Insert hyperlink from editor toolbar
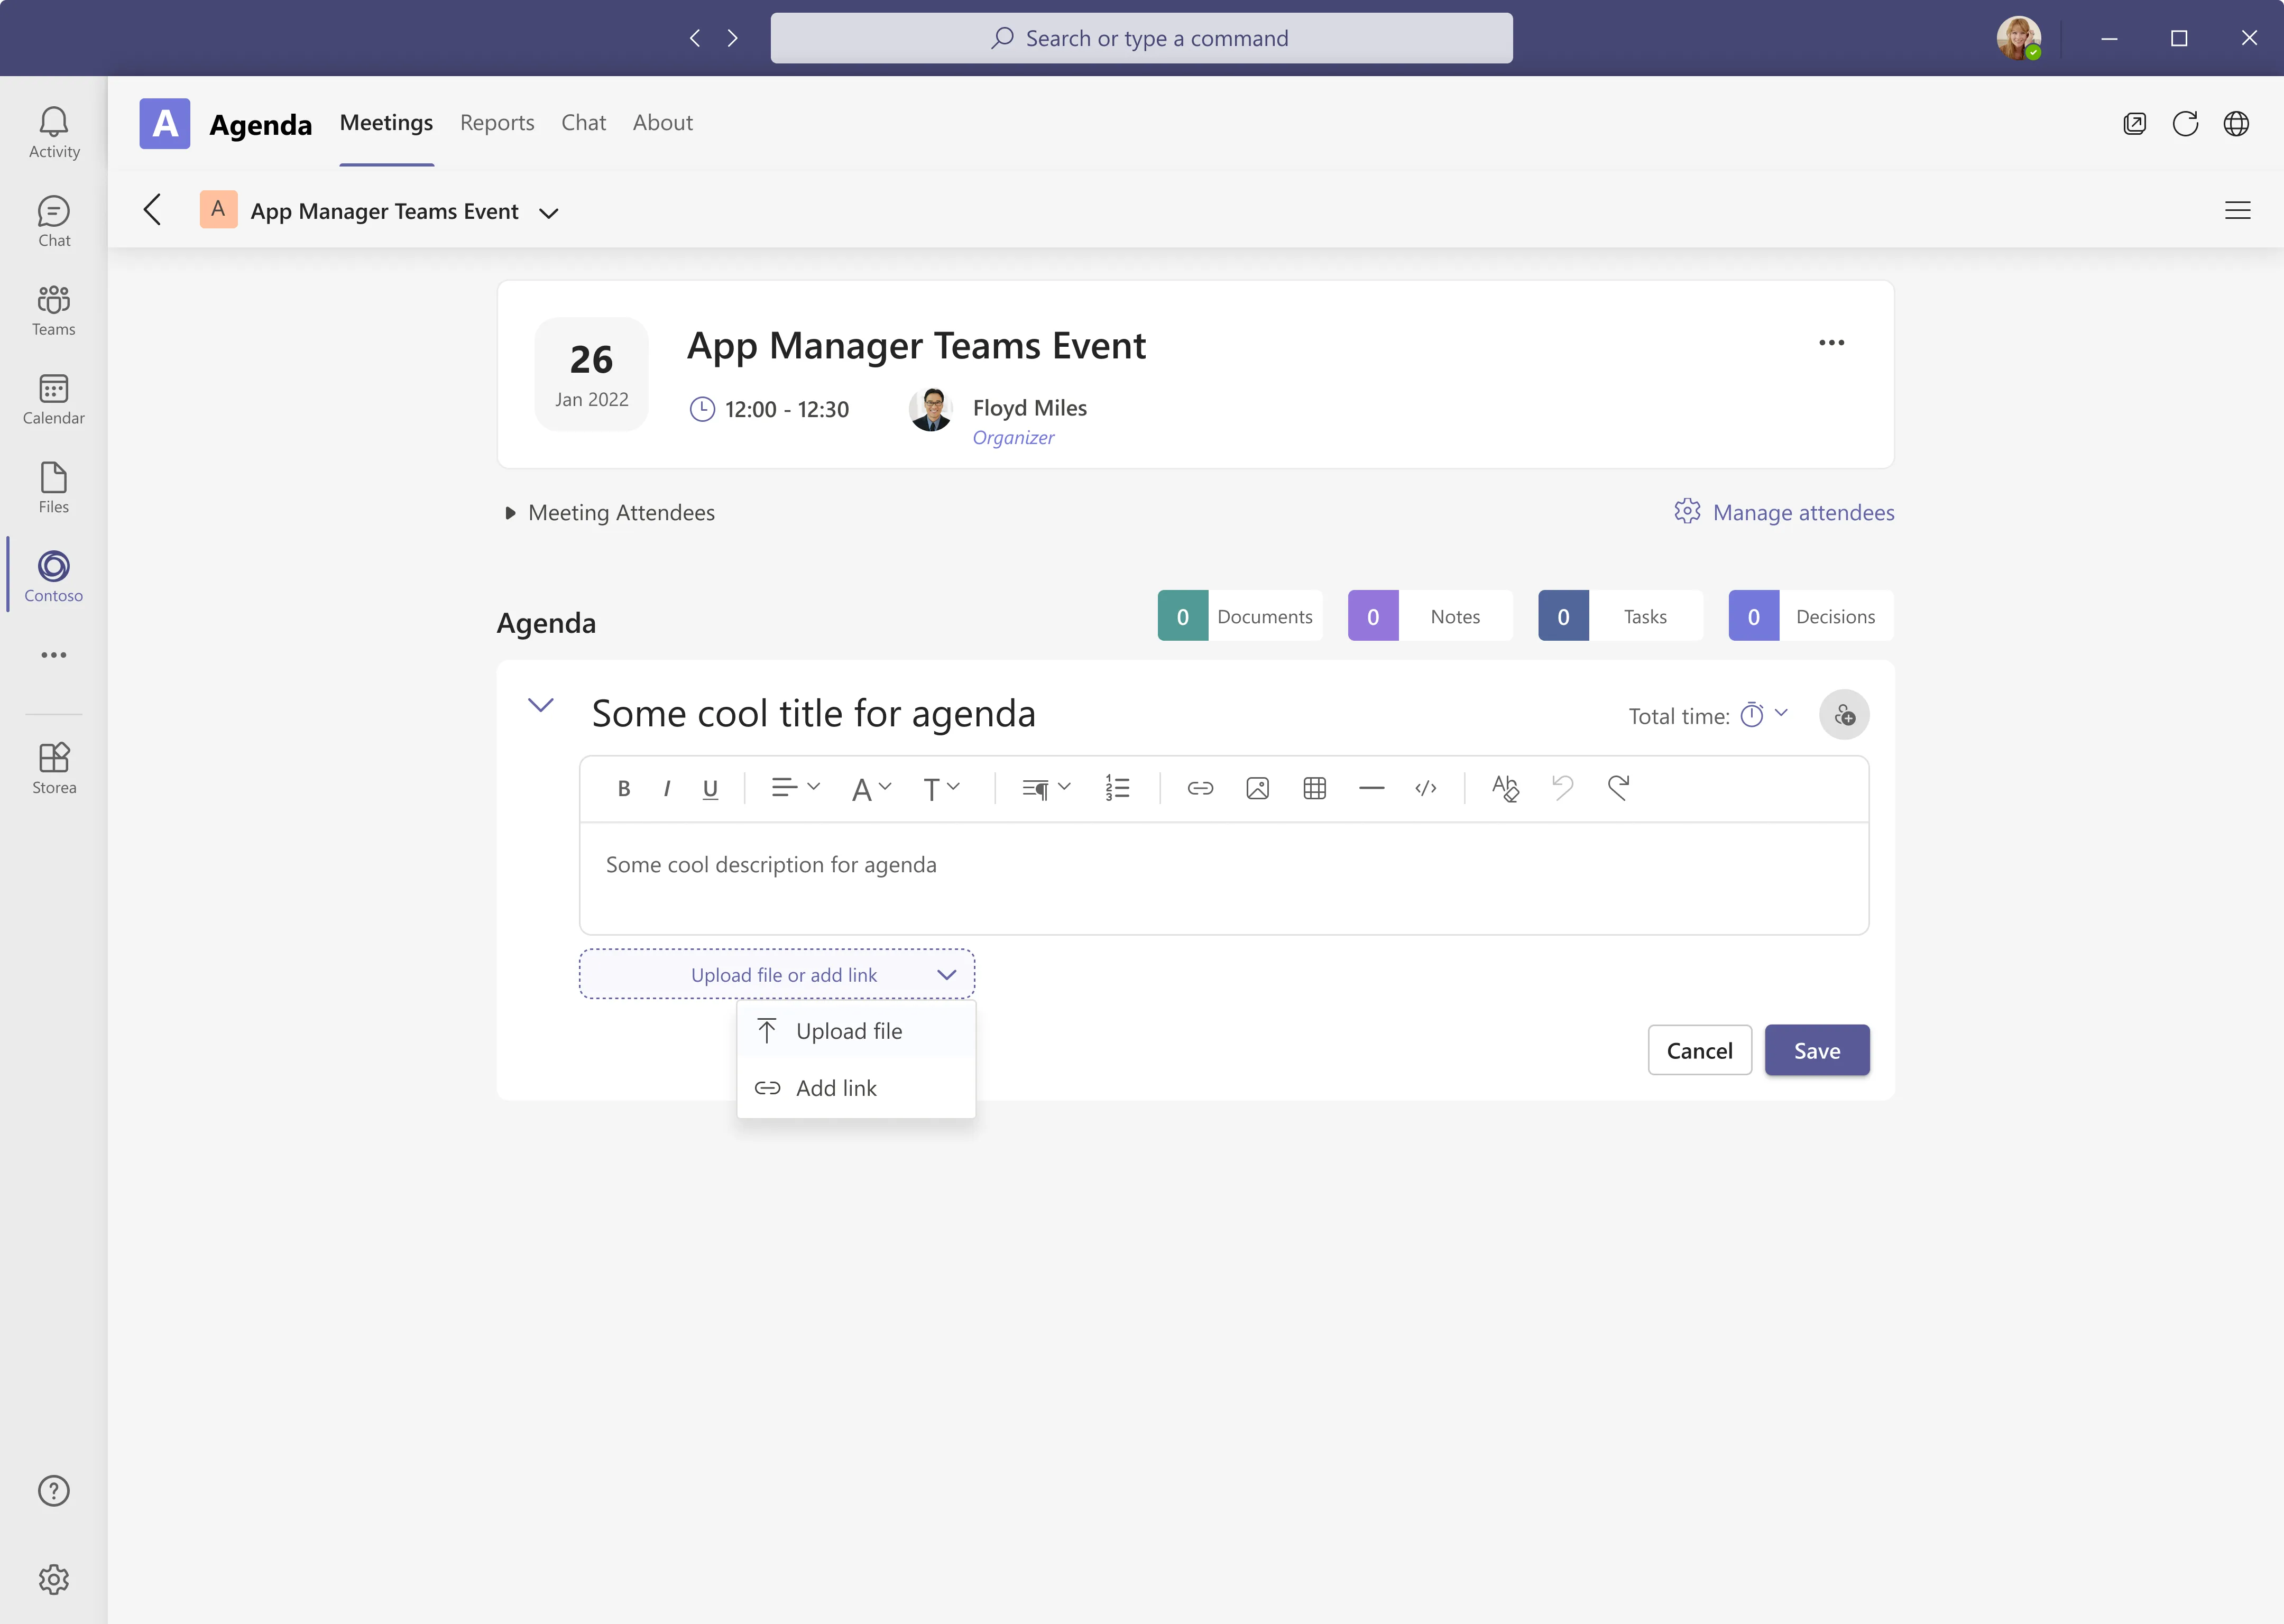 1200,789
